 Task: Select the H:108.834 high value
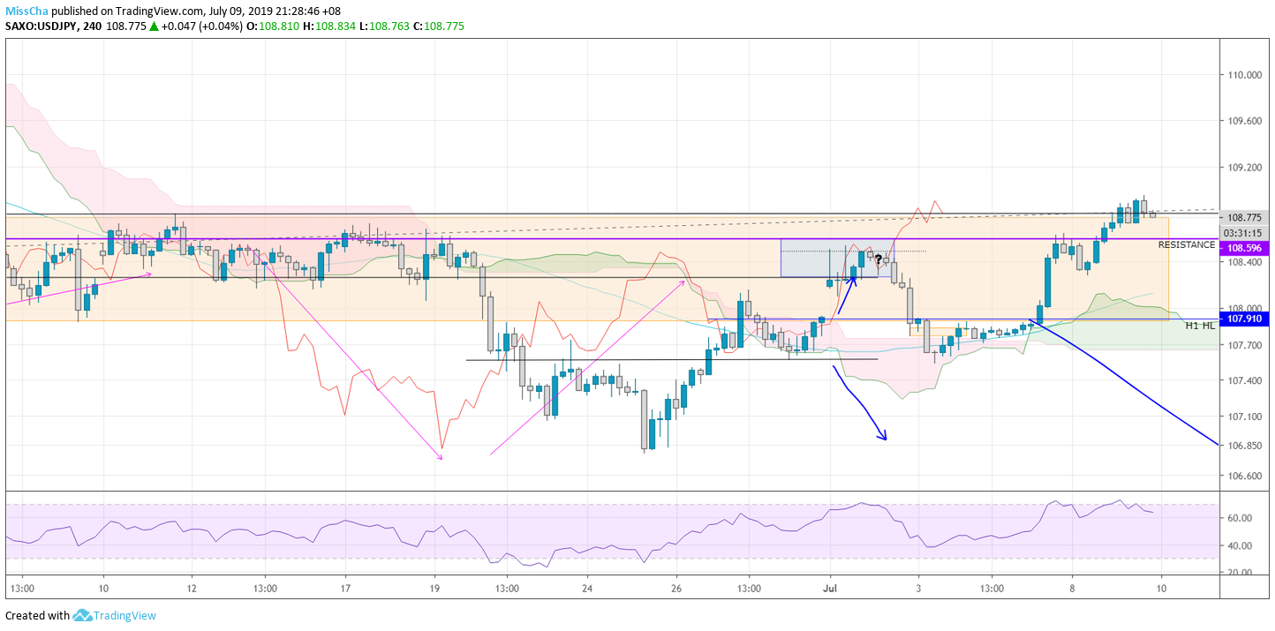[x=330, y=26]
